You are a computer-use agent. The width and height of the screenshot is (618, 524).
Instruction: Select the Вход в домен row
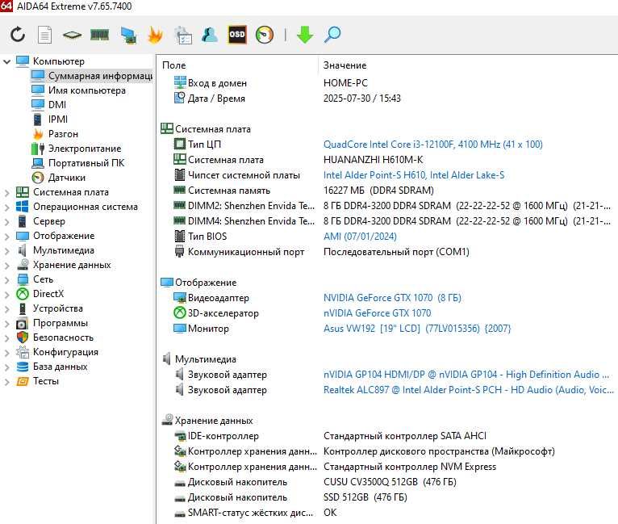(x=388, y=83)
